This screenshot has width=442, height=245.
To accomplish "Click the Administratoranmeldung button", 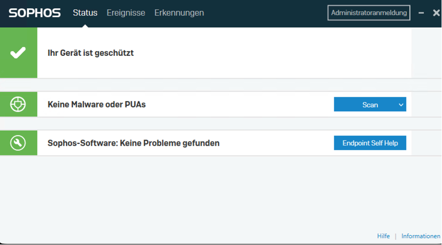I will click(x=368, y=13).
